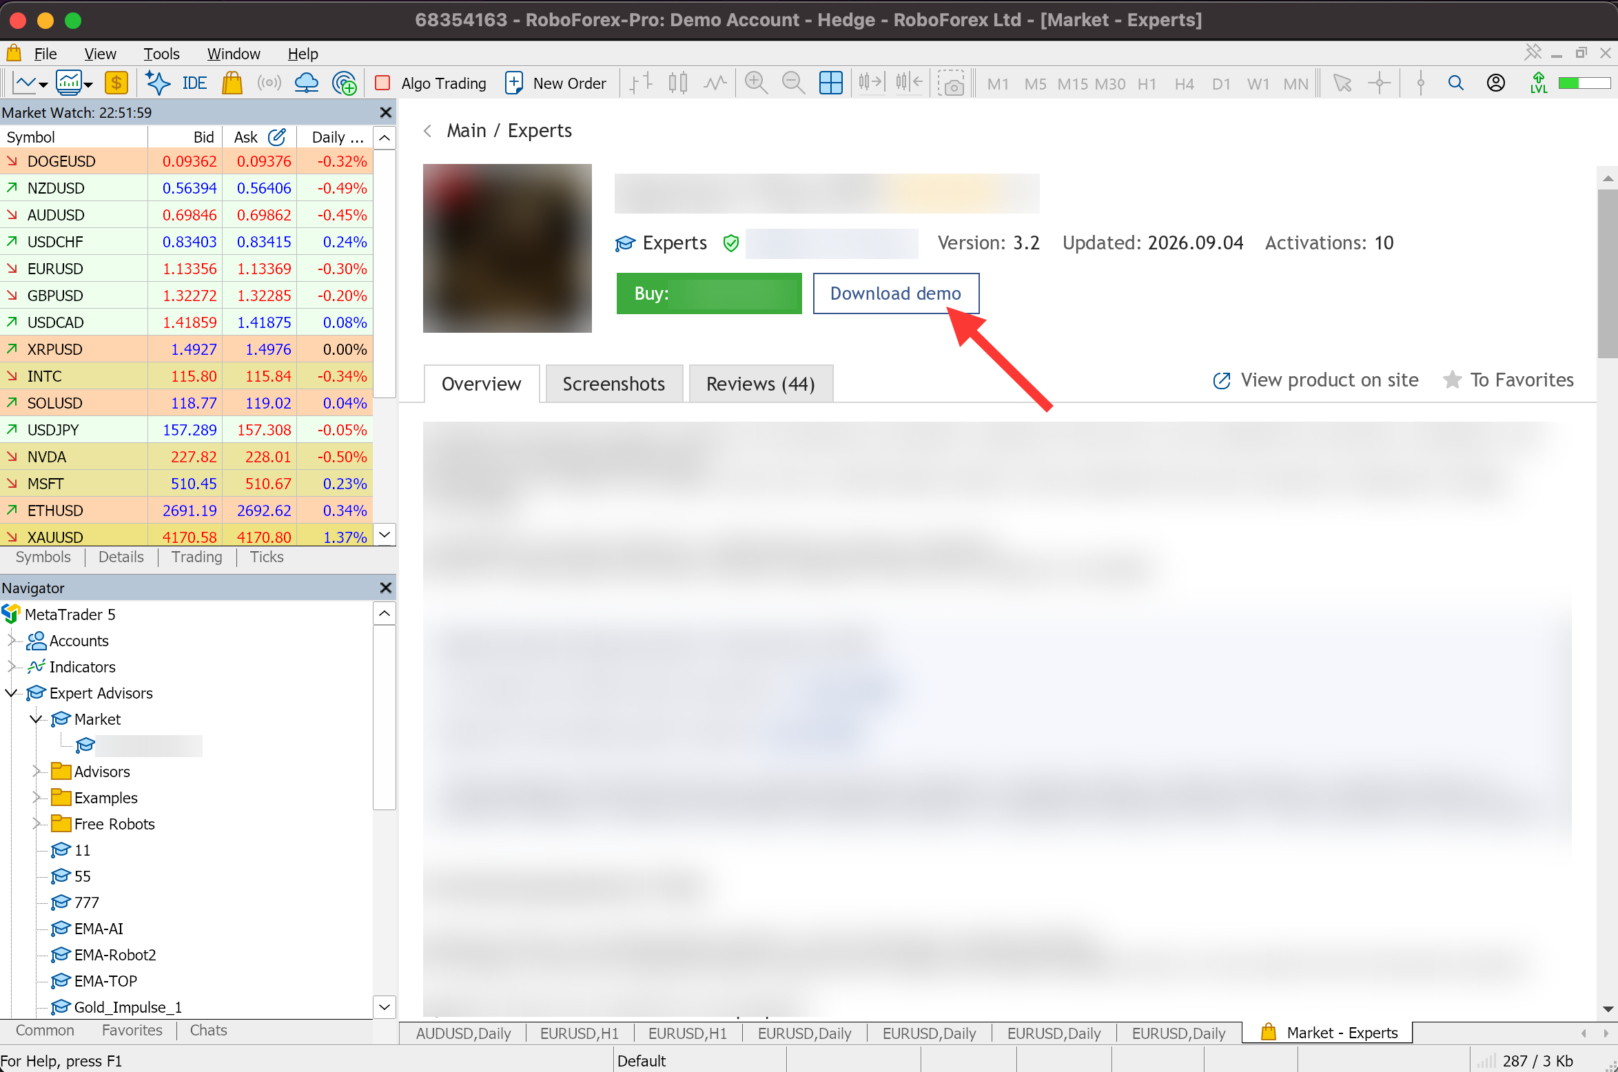Open the Signals broadcast icon

point(269,83)
